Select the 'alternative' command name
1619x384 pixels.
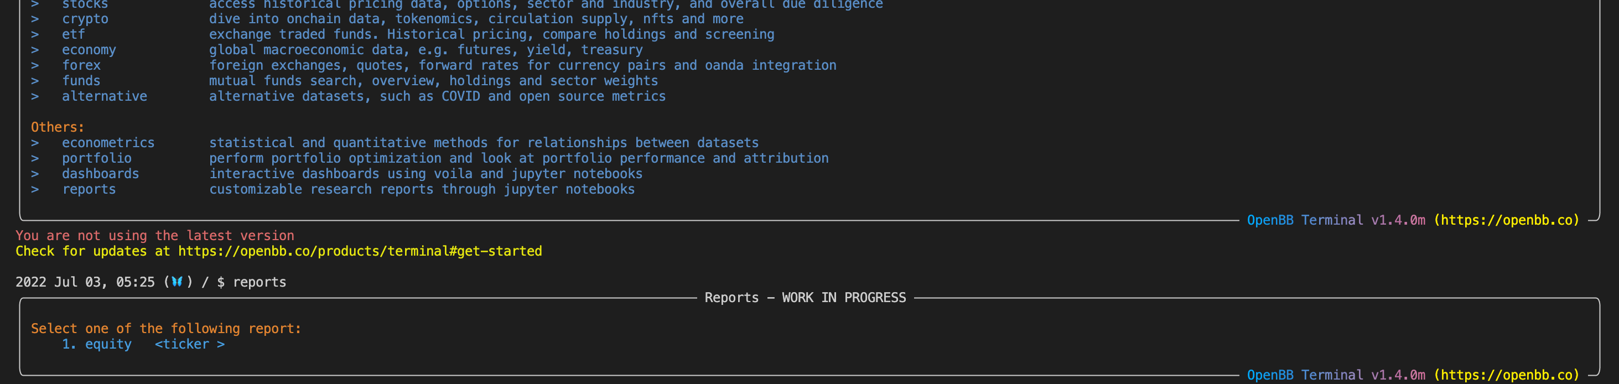click(x=105, y=96)
